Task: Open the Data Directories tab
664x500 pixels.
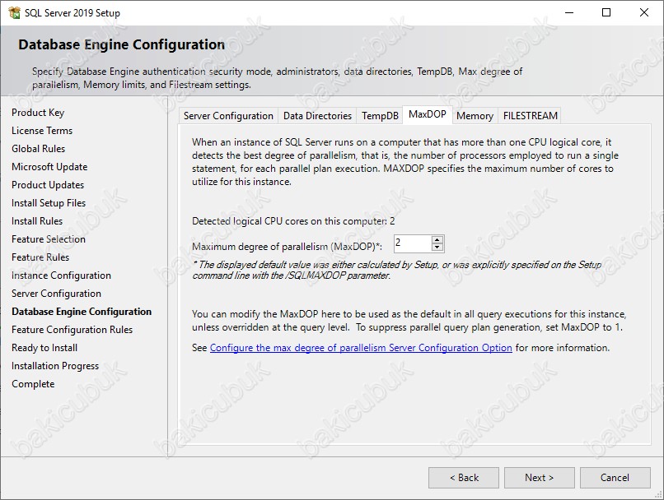Action: click(317, 116)
